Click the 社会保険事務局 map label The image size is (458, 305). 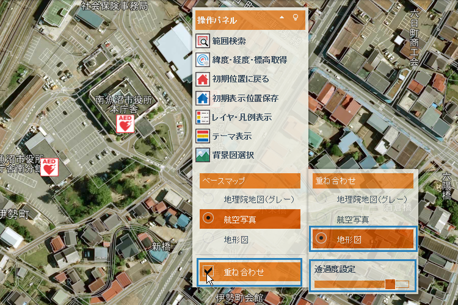click(114, 6)
